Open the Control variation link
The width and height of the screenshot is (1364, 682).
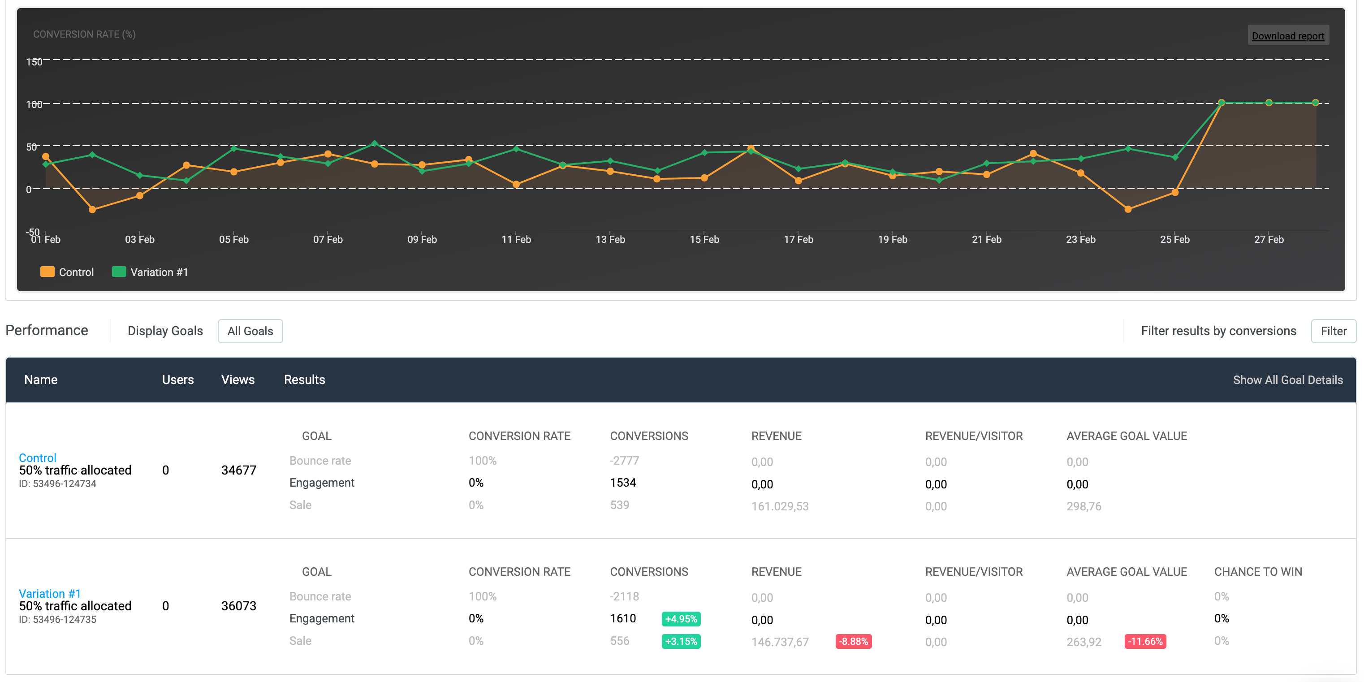click(x=37, y=458)
